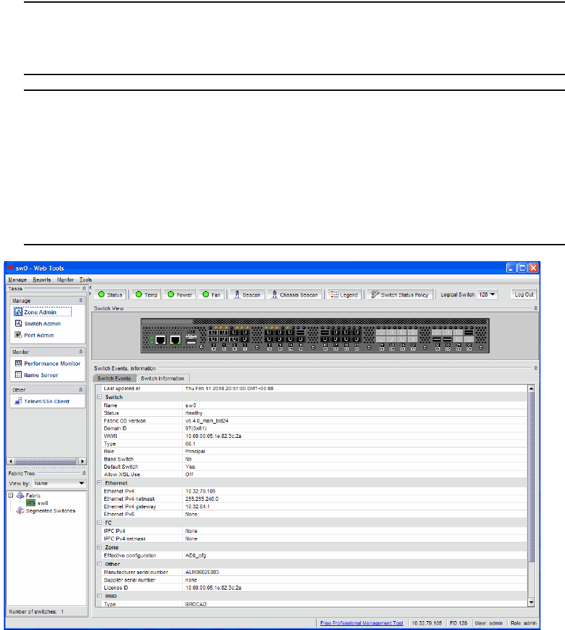Collapse the Switch properties group
Viewport: 565px width, 630px height.
tap(99, 397)
